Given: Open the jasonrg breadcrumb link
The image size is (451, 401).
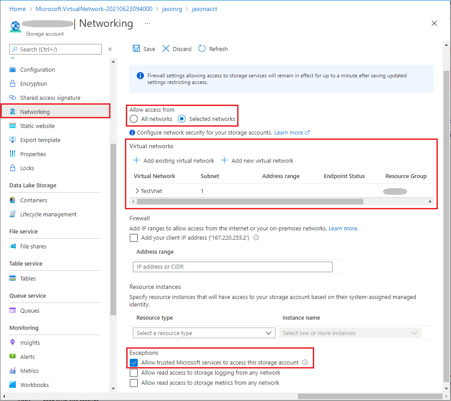Looking at the screenshot, I should coord(172,9).
